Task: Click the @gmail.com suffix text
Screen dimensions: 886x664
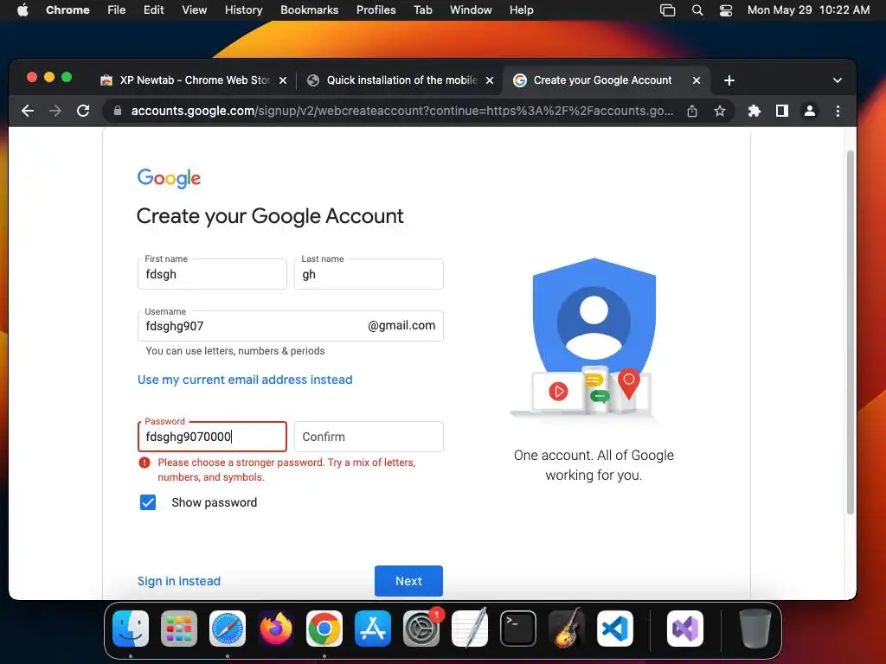Action: 401,325
